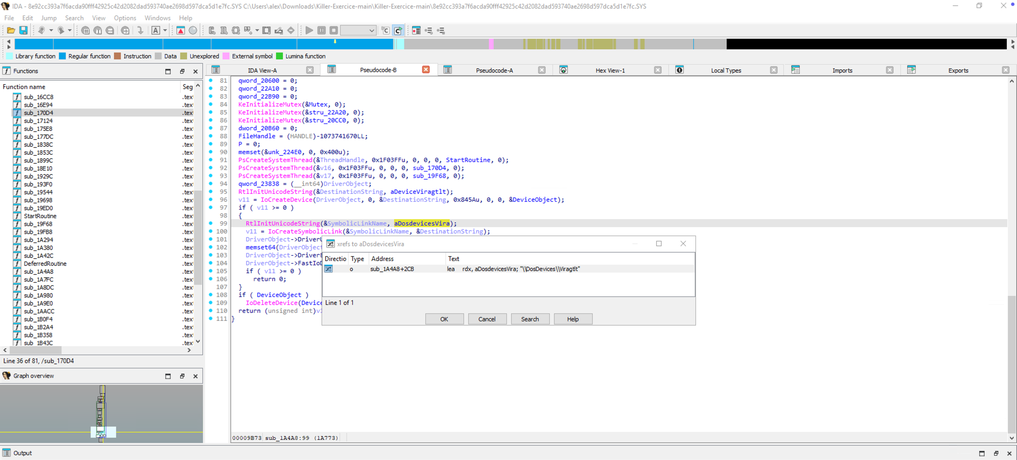Image resolution: width=1017 pixels, height=460 pixels.
Task: Maximize the Output panel
Action: click(x=982, y=453)
